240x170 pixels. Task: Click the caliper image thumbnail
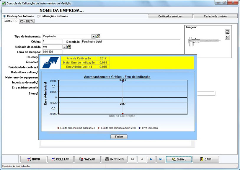click(204, 41)
